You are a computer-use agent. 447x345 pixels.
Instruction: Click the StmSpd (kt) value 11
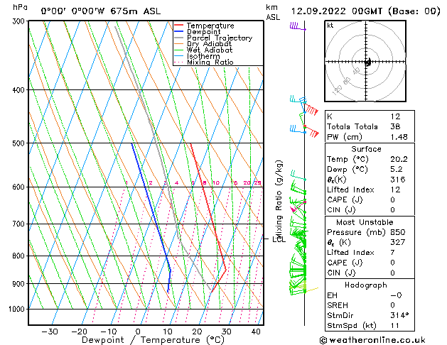click(395, 325)
